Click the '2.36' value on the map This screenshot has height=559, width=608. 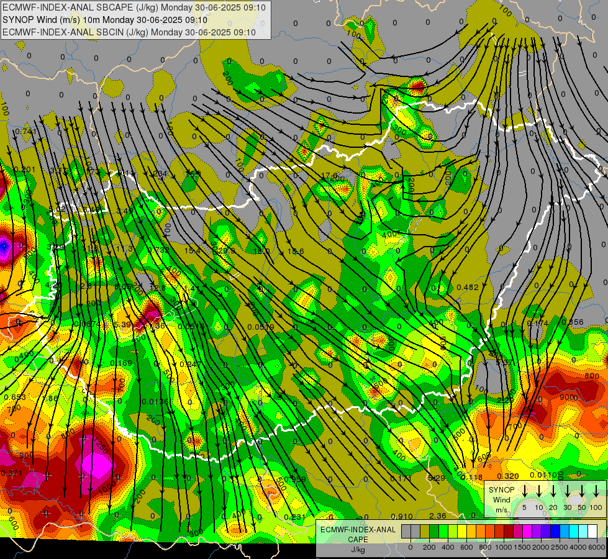click(438, 516)
